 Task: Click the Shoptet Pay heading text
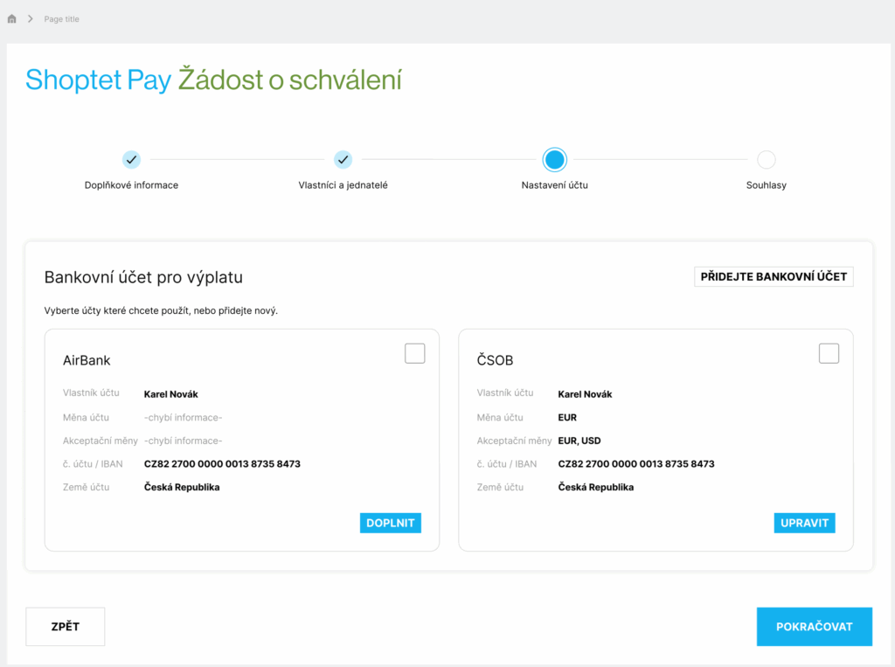point(98,80)
